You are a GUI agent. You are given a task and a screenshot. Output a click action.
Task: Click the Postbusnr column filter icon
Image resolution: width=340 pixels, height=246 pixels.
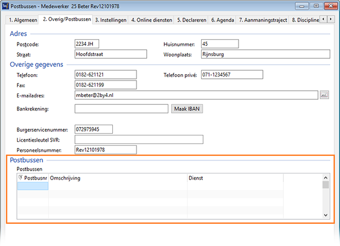click(x=20, y=177)
